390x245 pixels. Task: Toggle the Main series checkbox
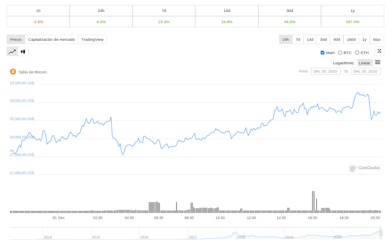pos(322,53)
